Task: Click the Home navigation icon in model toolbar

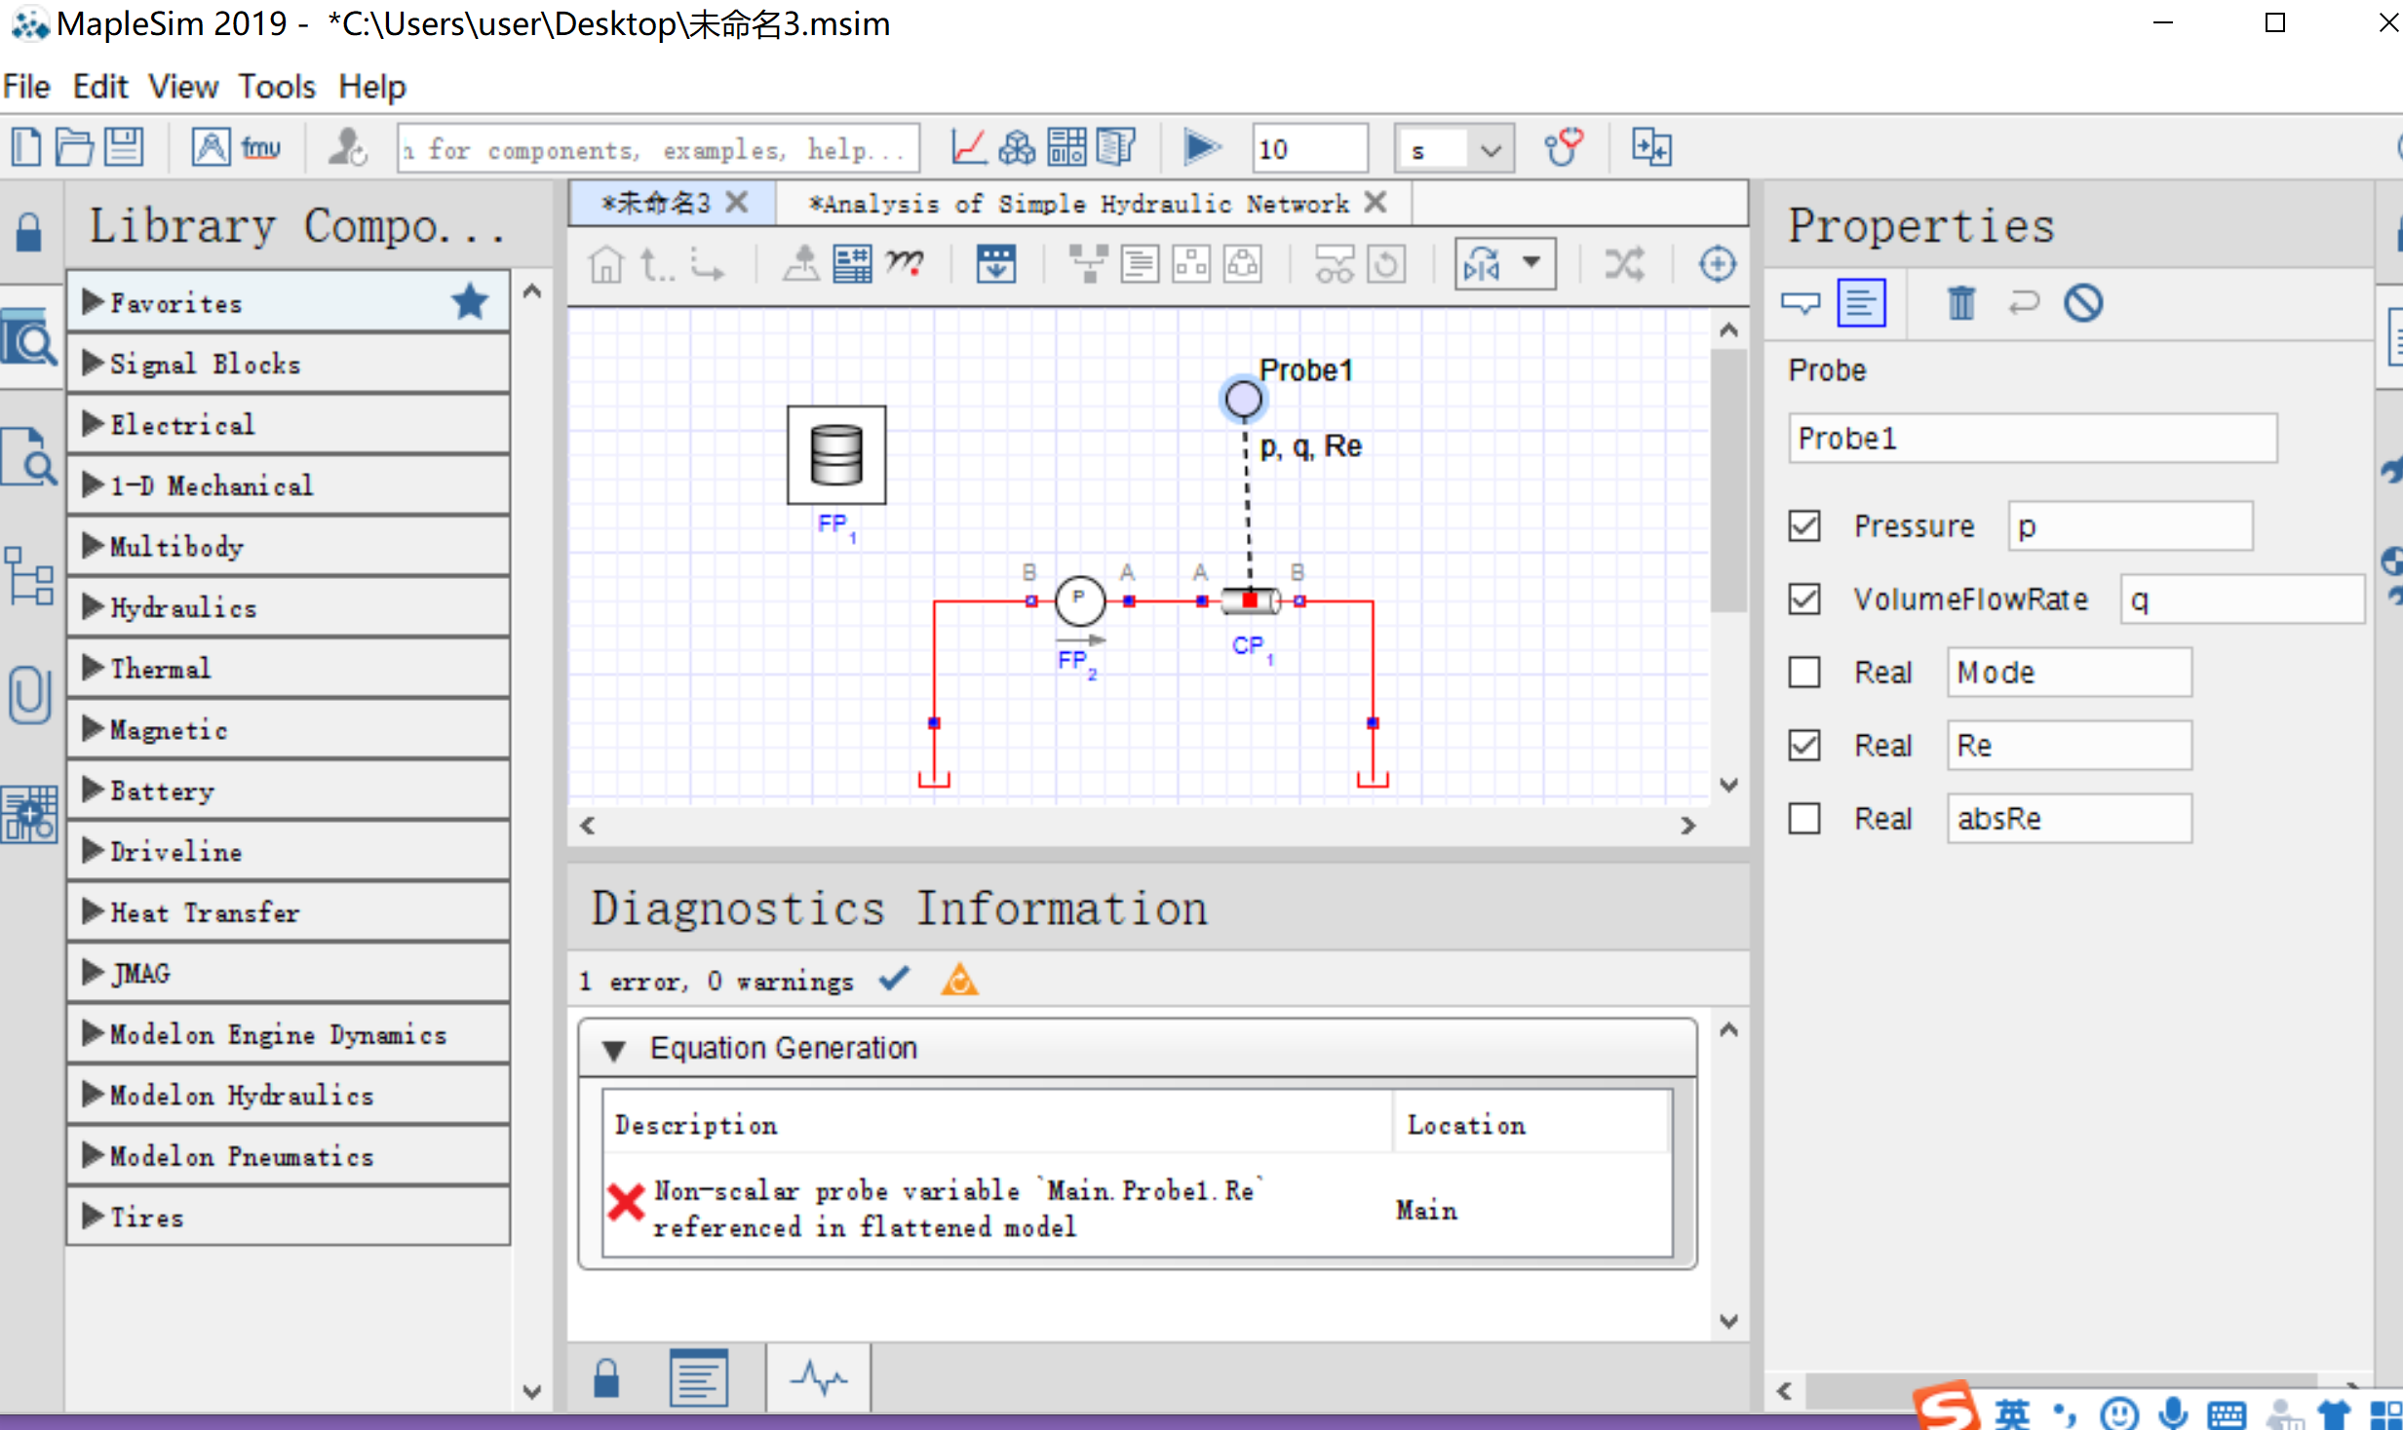Action: pyautogui.click(x=605, y=264)
